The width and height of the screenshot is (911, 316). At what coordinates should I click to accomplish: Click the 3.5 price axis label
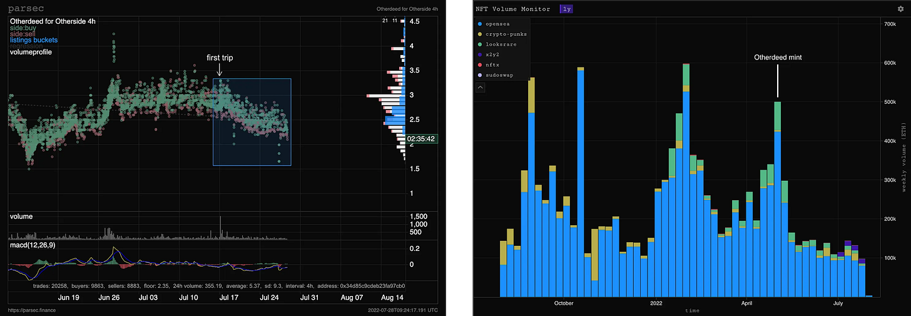click(x=415, y=71)
